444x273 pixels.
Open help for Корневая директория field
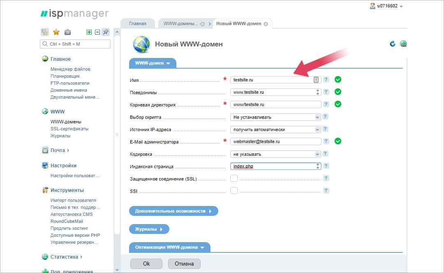pos(326,104)
